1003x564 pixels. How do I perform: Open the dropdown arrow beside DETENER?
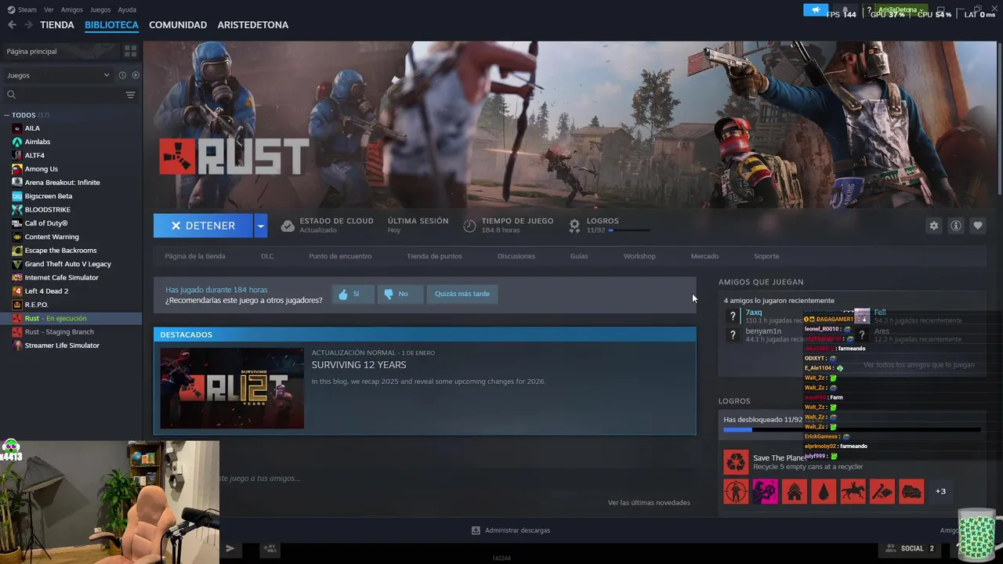tap(260, 226)
